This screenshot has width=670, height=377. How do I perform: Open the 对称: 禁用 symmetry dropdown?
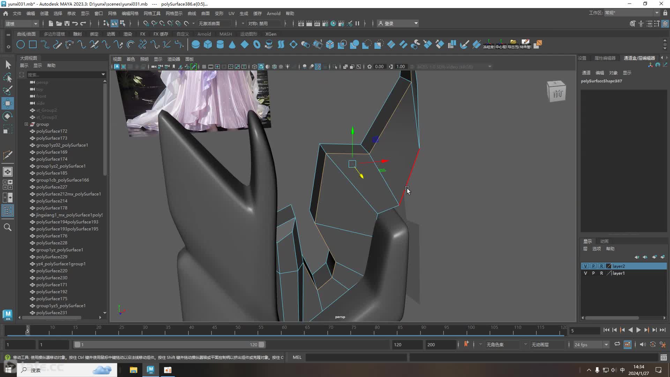[x=264, y=23]
